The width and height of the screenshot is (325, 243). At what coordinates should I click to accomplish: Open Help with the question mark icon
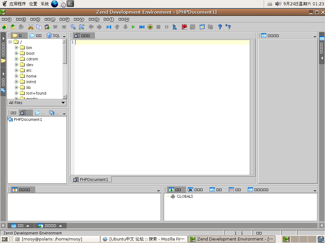(x=220, y=27)
